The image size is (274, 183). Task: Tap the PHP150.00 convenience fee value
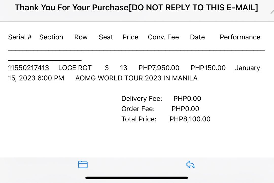click(208, 68)
